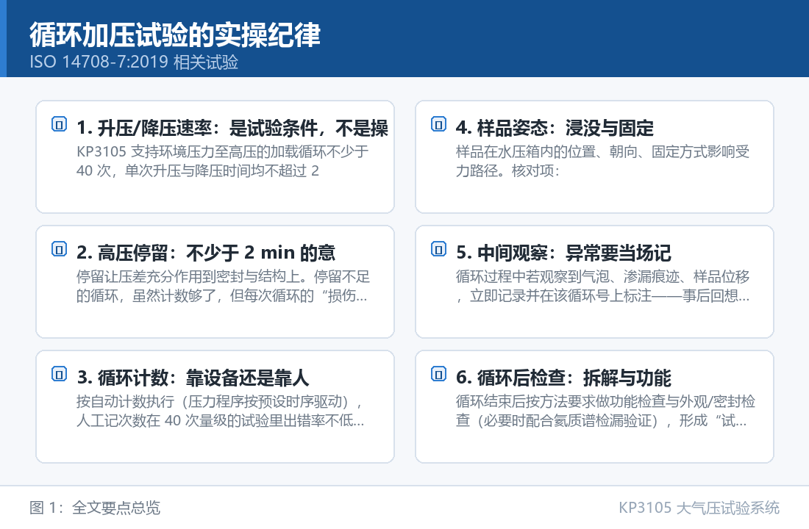809x529 pixels.
Task: Click the icon beside card 6 循环后检查
Action: (438, 374)
